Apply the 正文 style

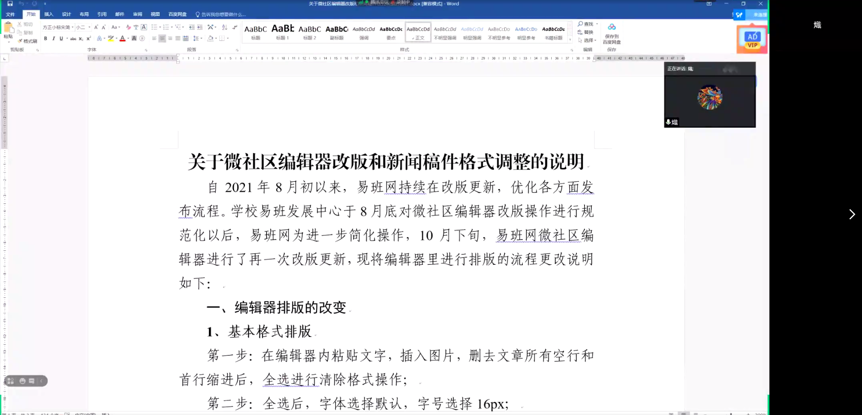tap(418, 32)
